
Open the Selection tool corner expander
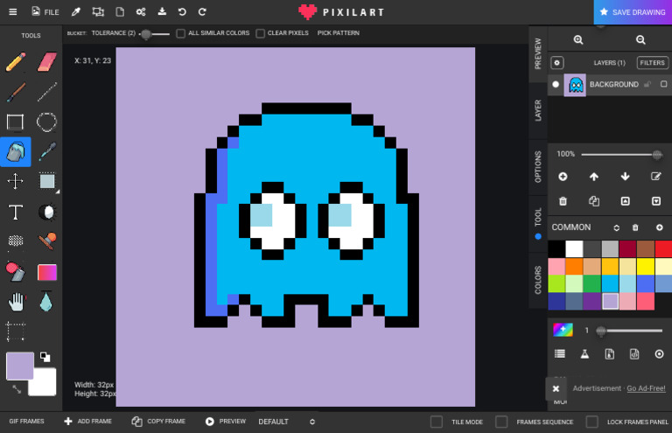(58, 192)
